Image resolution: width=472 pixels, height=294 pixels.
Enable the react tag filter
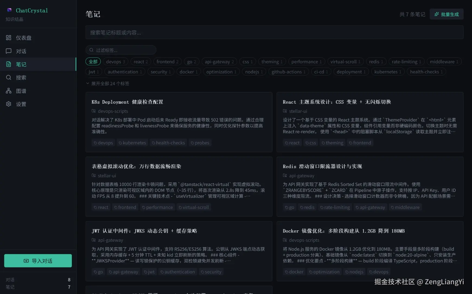[141, 61]
